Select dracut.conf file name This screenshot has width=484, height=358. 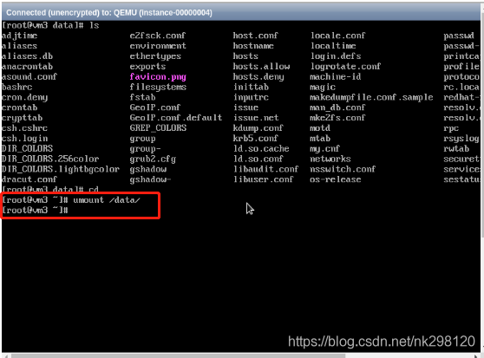pyautogui.click(x=29, y=179)
